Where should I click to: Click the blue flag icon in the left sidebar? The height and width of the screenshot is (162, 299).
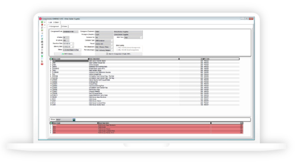point(42,36)
